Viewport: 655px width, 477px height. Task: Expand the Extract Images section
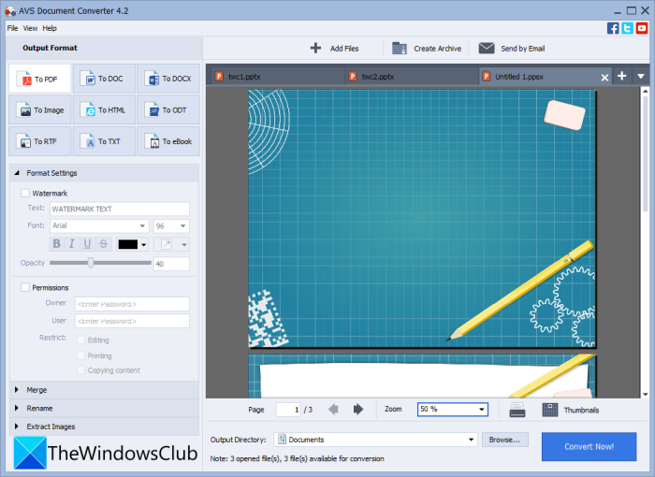click(17, 426)
